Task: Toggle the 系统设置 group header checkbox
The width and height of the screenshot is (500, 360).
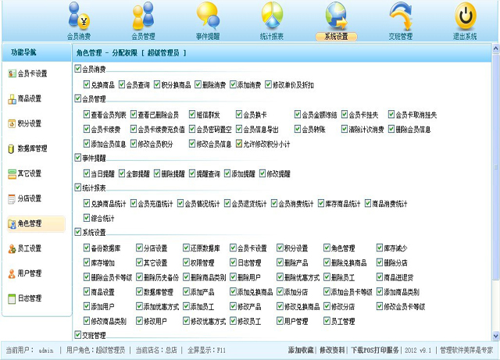Action: (78, 233)
